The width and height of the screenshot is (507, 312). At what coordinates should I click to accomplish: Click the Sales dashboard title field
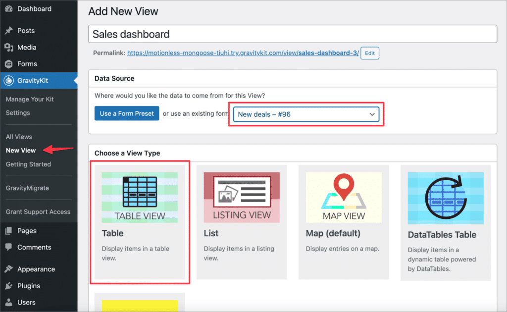(x=293, y=34)
